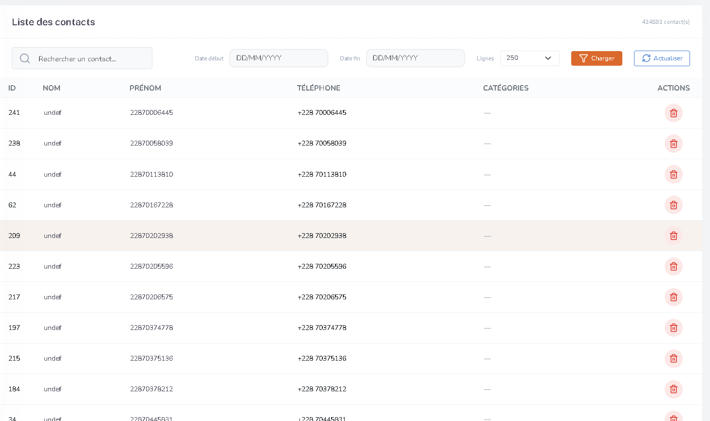This screenshot has height=421, width=710.
Task: Click the search magnifier icon
Action: click(25, 58)
